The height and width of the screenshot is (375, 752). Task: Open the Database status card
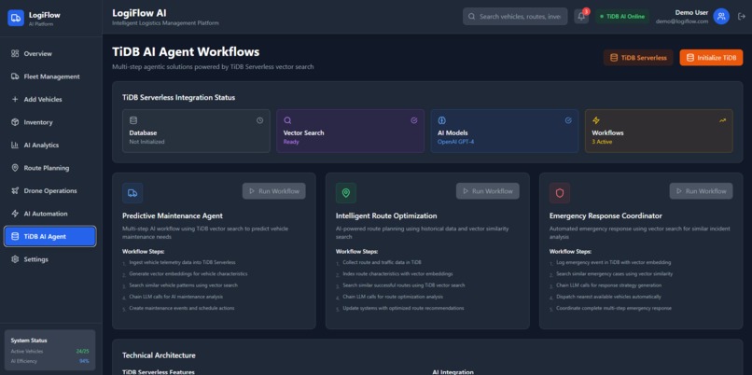tap(196, 131)
